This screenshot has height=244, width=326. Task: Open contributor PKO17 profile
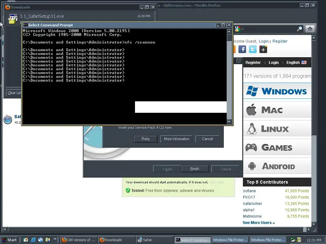(x=249, y=197)
